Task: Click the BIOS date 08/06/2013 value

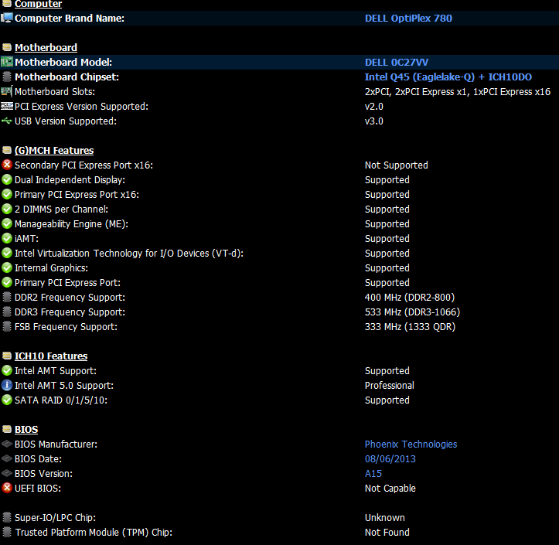Action: click(x=390, y=458)
